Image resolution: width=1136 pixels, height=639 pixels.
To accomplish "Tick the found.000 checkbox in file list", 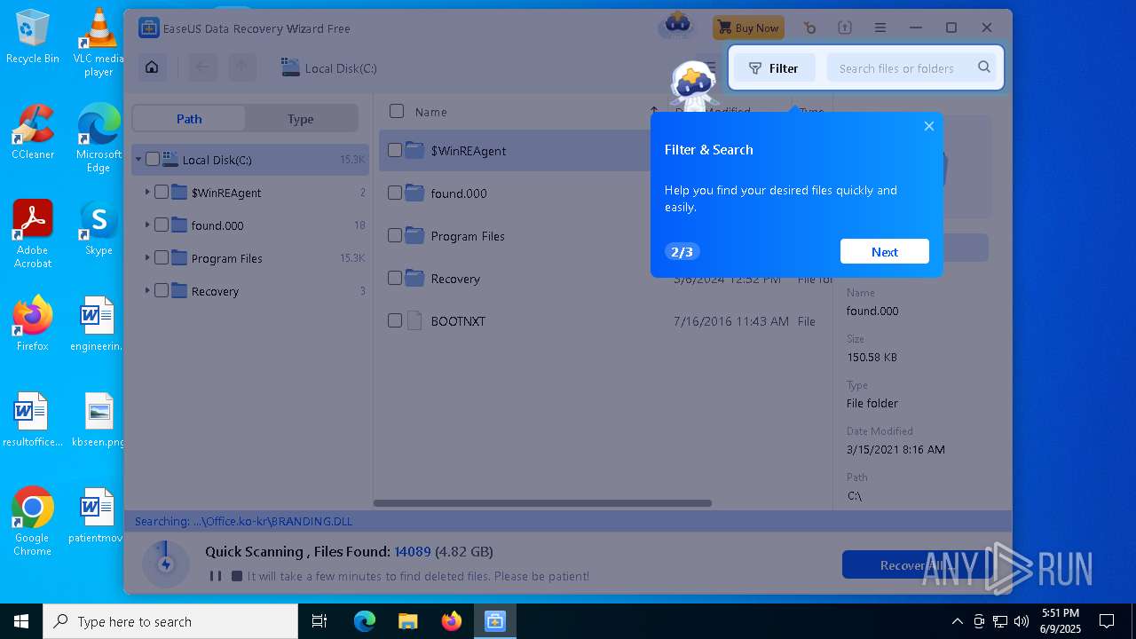I will [x=395, y=193].
